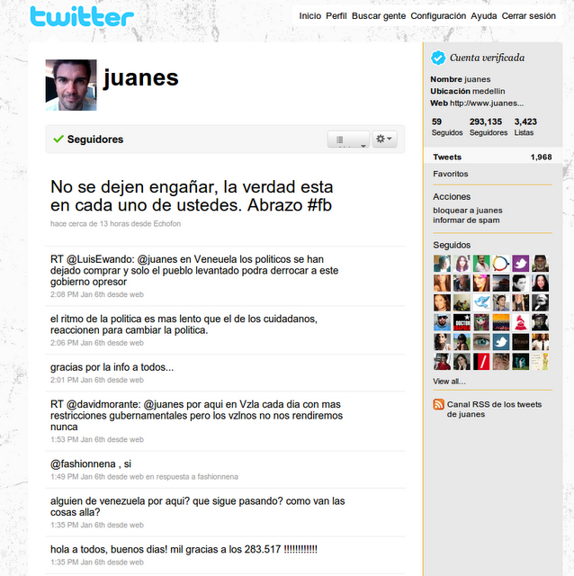Click the bloquear a juanes link
This screenshot has width=574, height=576.
(467, 210)
